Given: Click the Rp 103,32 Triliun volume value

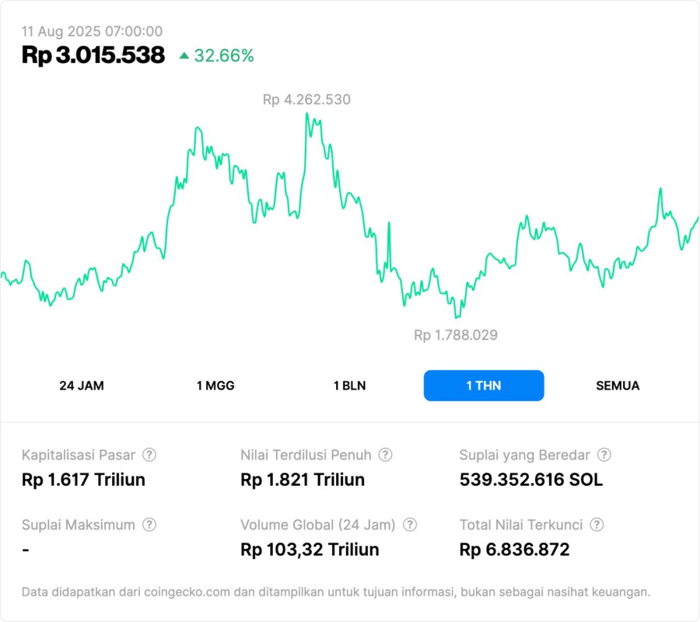Looking at the screenshot, I should point(310,550).
